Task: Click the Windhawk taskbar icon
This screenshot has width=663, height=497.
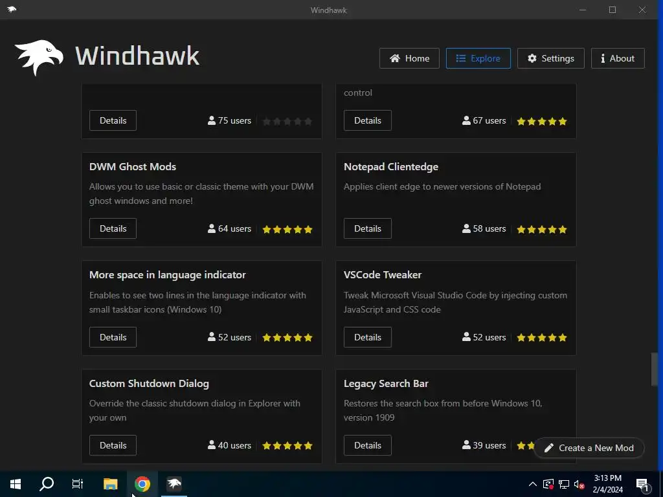Action: 174,484
